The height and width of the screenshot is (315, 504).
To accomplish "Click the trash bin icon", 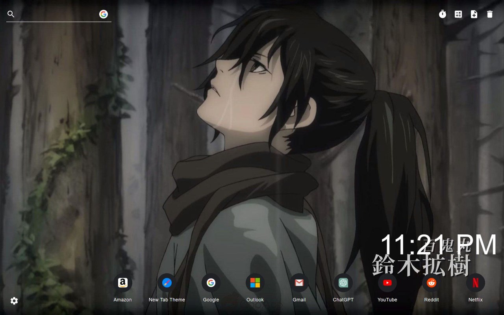I will [x=490, y=14].
